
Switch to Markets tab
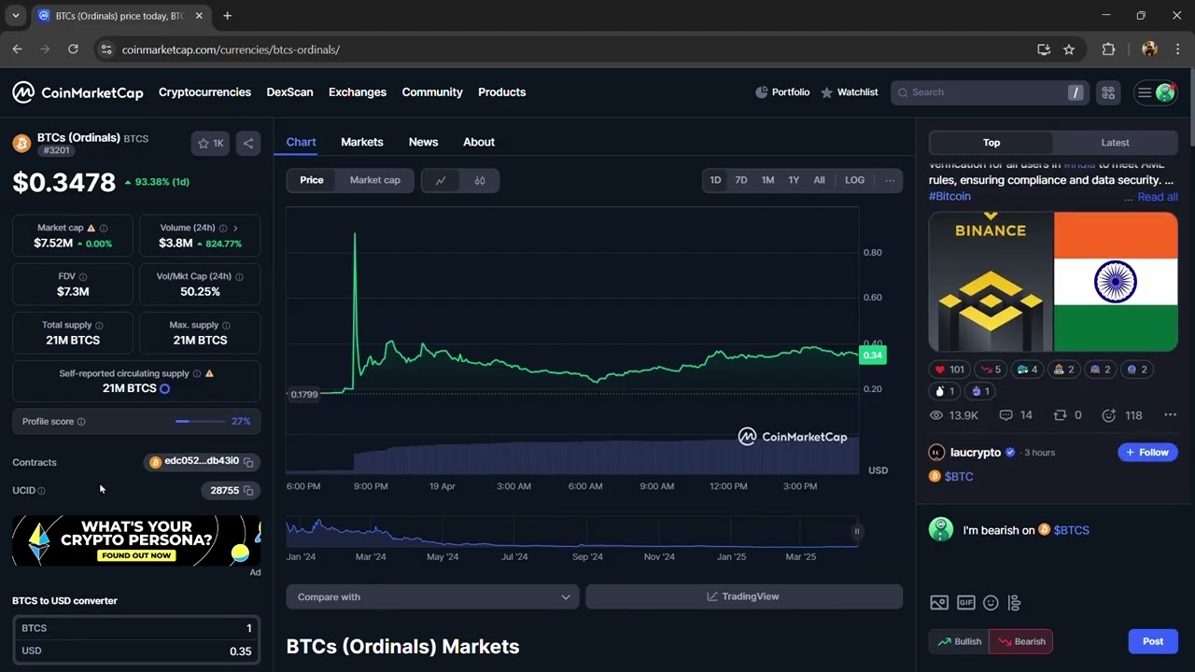click(361, 142)
